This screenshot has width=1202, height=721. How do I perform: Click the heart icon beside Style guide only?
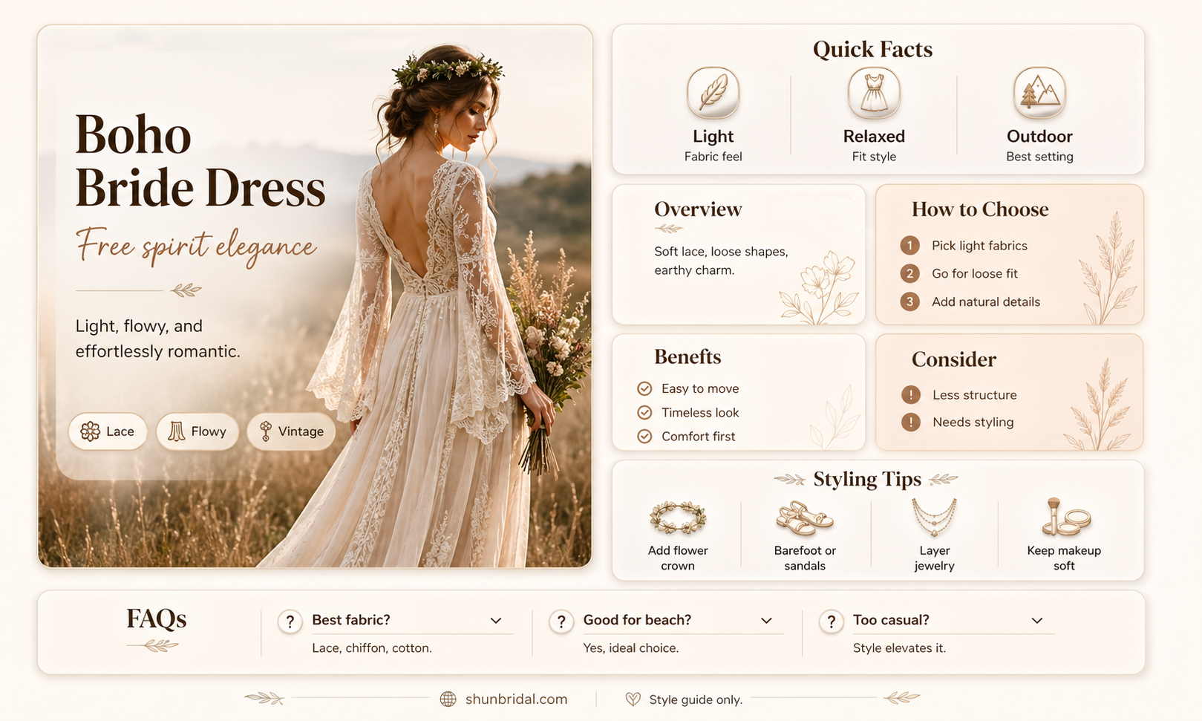coord(633,699)
